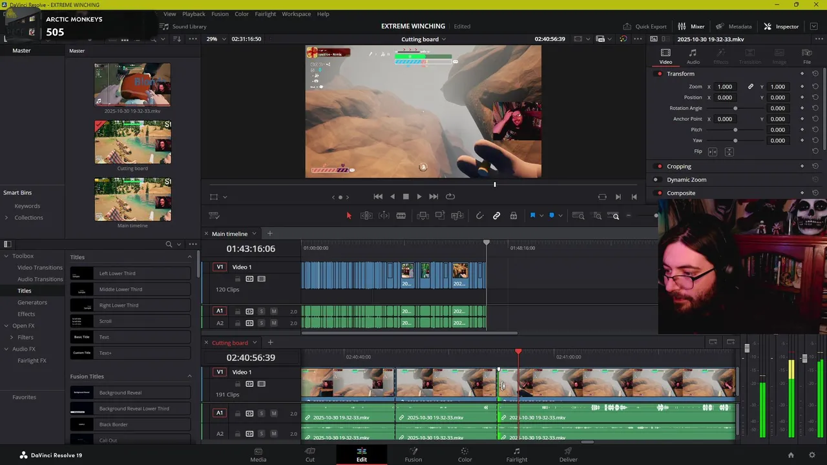Disable the Composite section toggle
The image size is (827, 465).
point(659,193)
